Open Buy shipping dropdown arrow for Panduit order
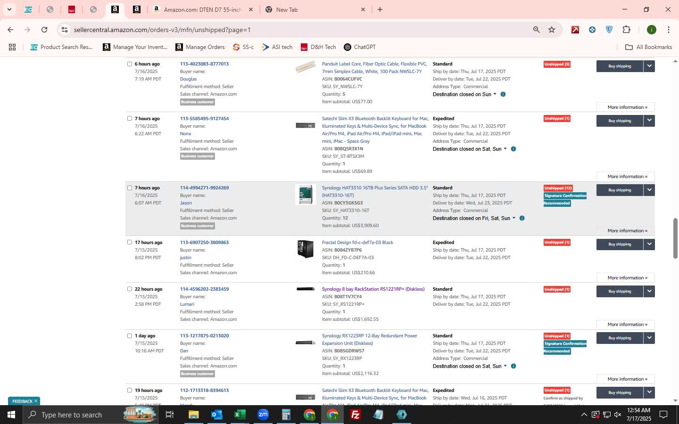This screenshot has height=424, width=679. point(649,66)
